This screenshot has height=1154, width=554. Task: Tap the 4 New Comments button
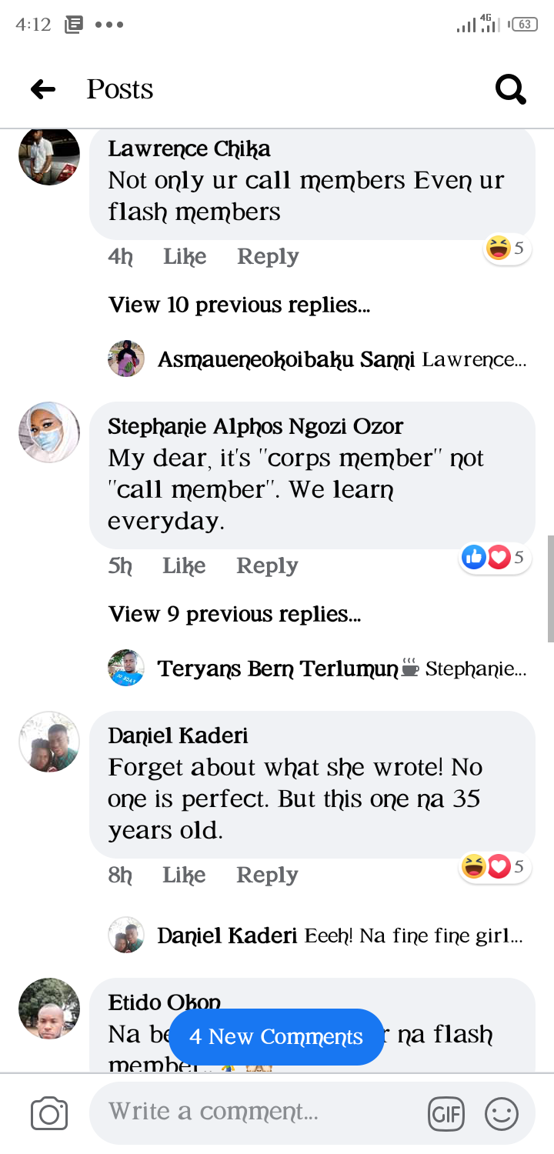point(276,1037)
